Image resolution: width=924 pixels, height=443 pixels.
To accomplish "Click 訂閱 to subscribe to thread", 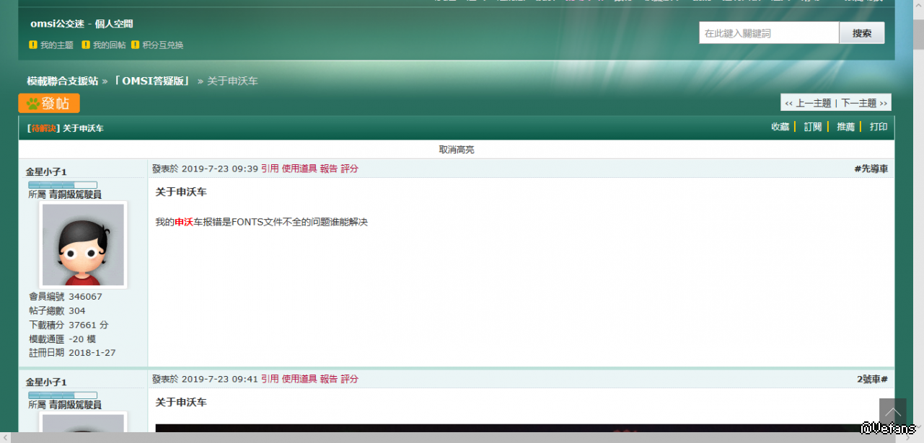I will (x=813, y=127).
